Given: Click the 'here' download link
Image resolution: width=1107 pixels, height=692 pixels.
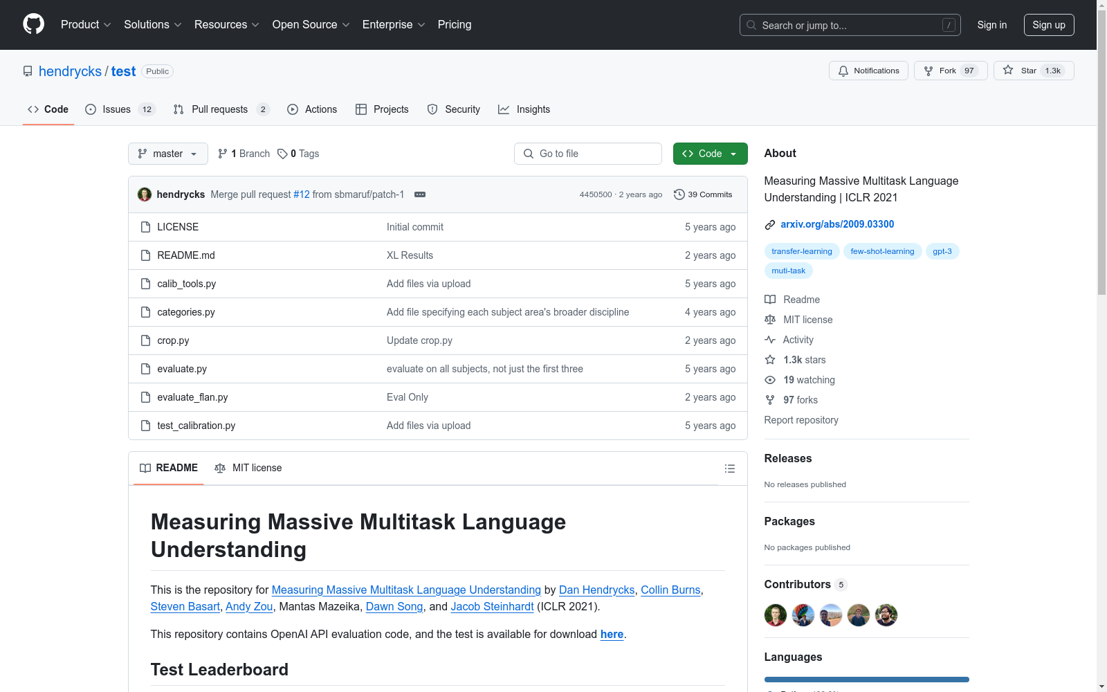Looking at the screenshot, I should [612, 634].
